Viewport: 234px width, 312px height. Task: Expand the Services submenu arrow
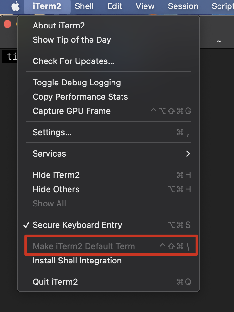(188, 154)
